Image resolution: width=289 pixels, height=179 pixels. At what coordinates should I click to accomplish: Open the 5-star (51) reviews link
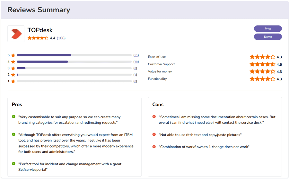136,55
